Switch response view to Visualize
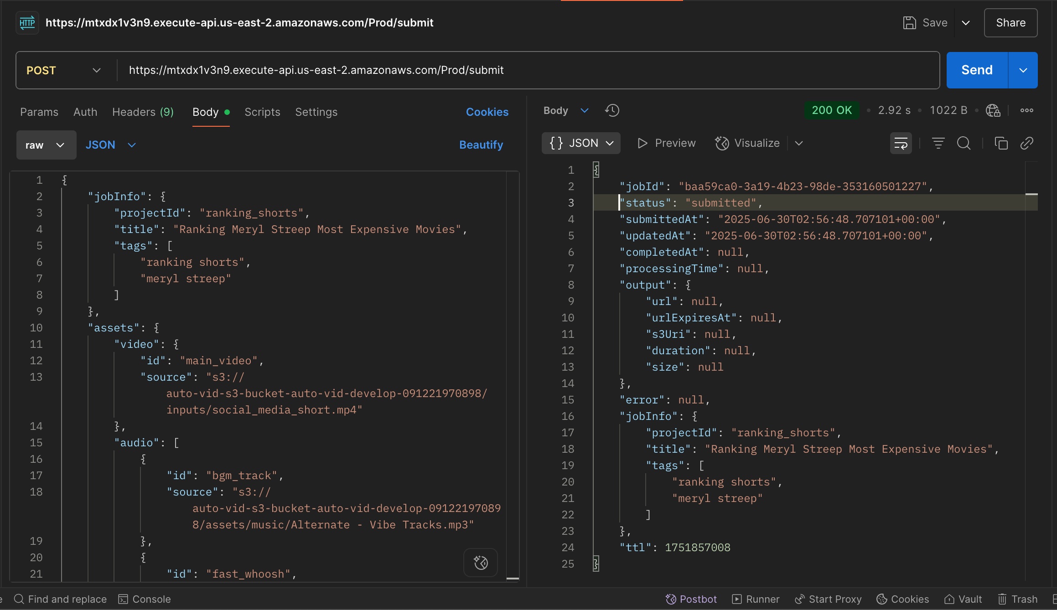The height and width of the screenshot is (610, 1057). tap(748, 143)
